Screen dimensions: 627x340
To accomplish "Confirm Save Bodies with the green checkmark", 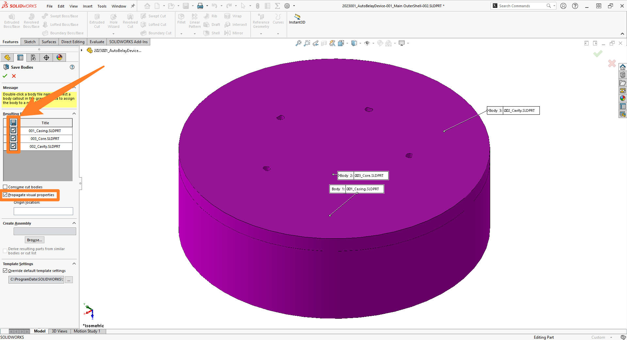I will pyautogui.click(x=5, y=76).
